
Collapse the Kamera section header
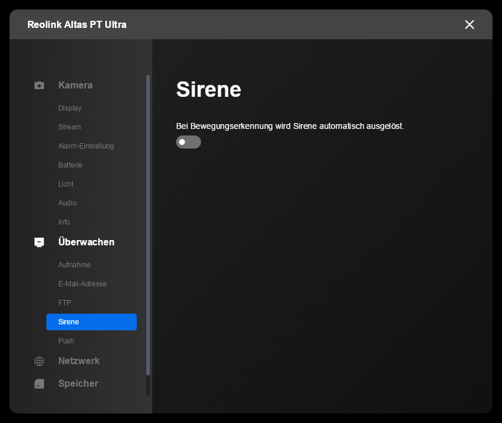(x=75, y=86)
